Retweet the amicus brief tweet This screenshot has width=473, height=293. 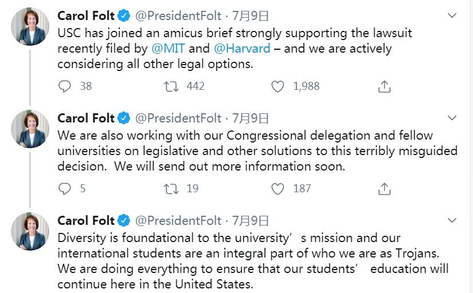coord(171,86)
